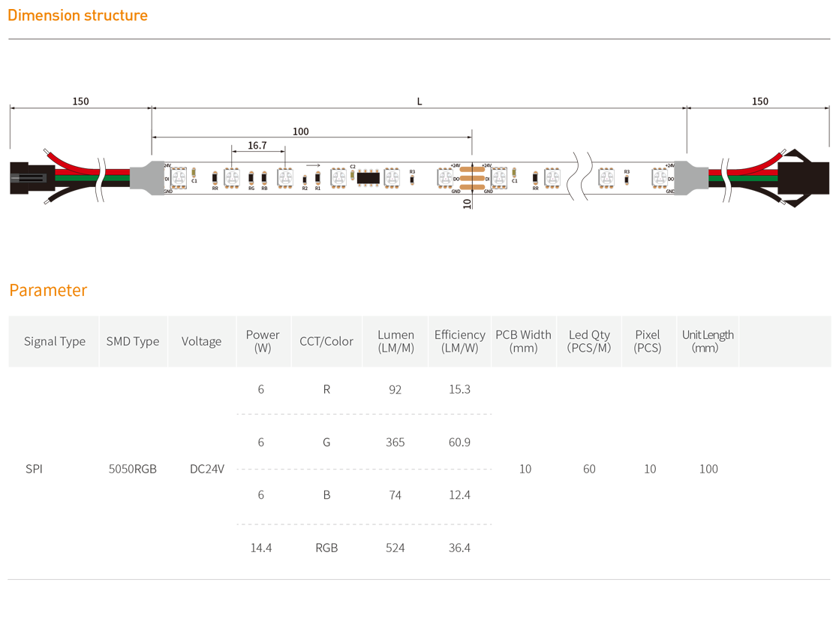Select the R2 resistor on the strip

coord(305,180)
